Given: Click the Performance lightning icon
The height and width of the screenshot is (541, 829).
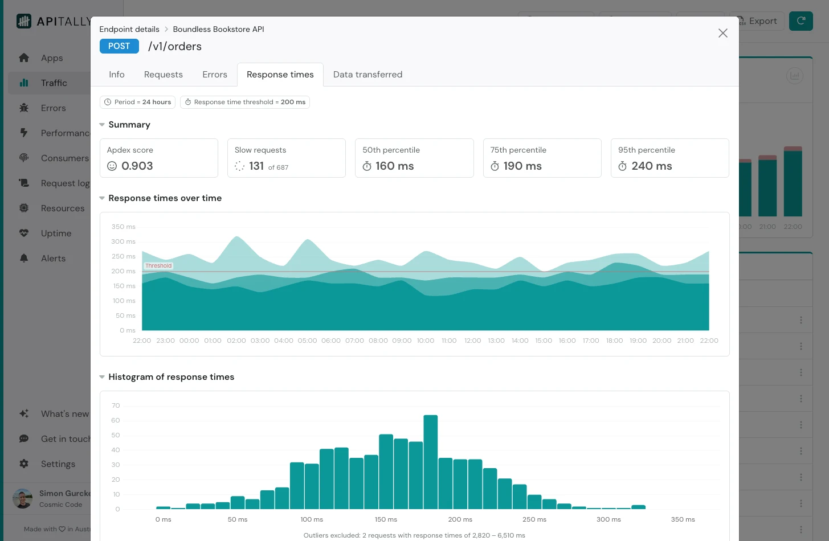Looking at the screenshot, I should [24, 133].
